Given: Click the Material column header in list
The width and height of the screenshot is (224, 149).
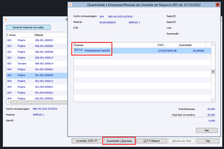Looking at the screenshot, I should coord(51,35).
